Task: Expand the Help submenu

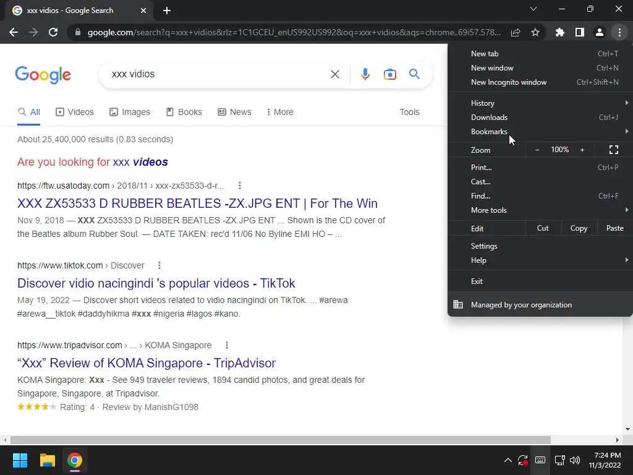Action: tap(540, 260)
